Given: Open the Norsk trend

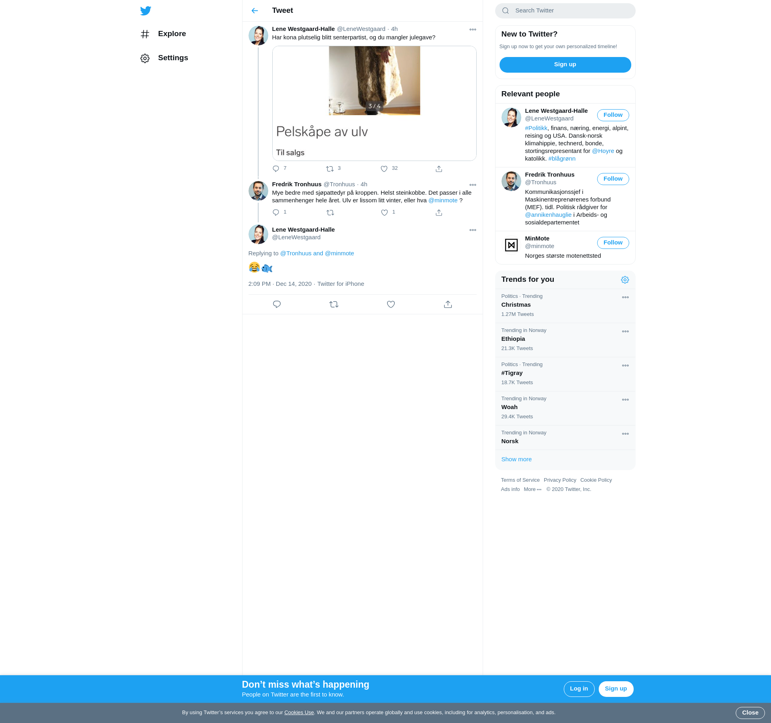Looking at the screenshot, I should click(565, 438).
